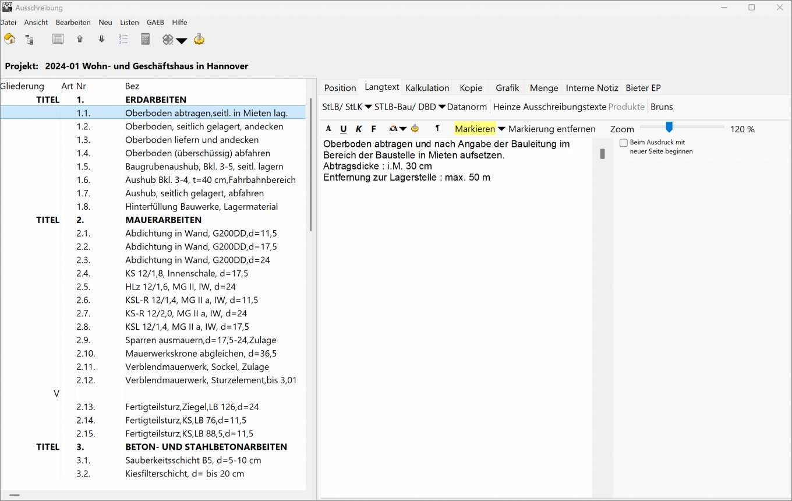Click the tree structure icon in toolbar

click(x=29, y=40)
